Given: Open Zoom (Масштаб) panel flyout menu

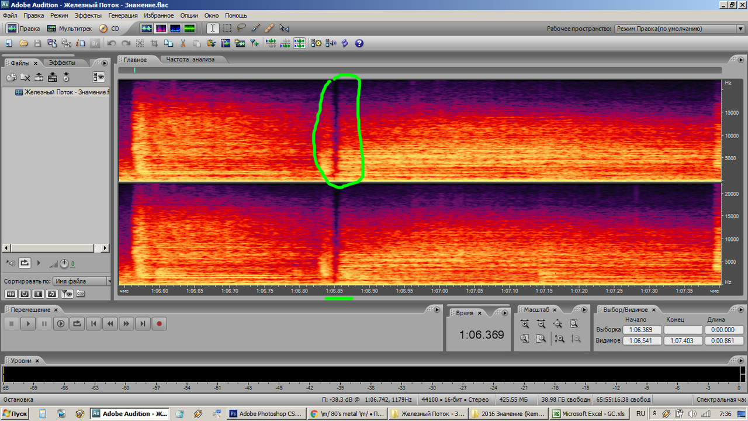Looking at the screenshot, I should pyautogui.click(x=584, y=310).
